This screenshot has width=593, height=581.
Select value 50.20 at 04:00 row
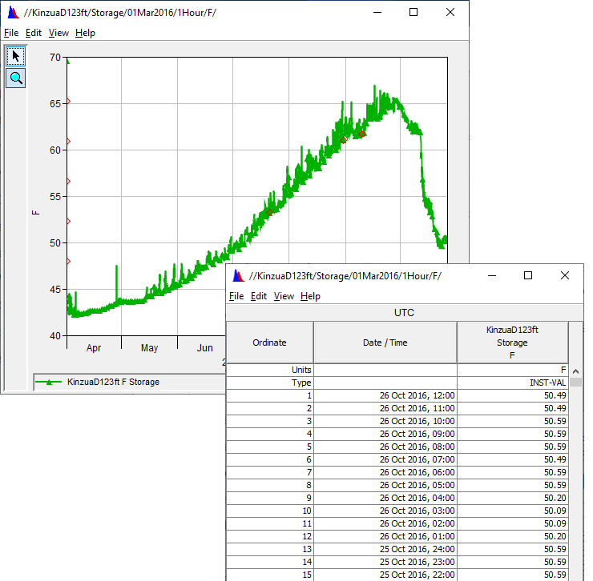(x=512, y=498)
